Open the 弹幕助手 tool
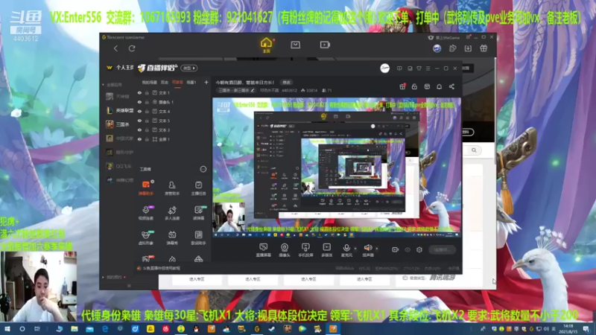596x335 pixels. [x=146, y=188]
